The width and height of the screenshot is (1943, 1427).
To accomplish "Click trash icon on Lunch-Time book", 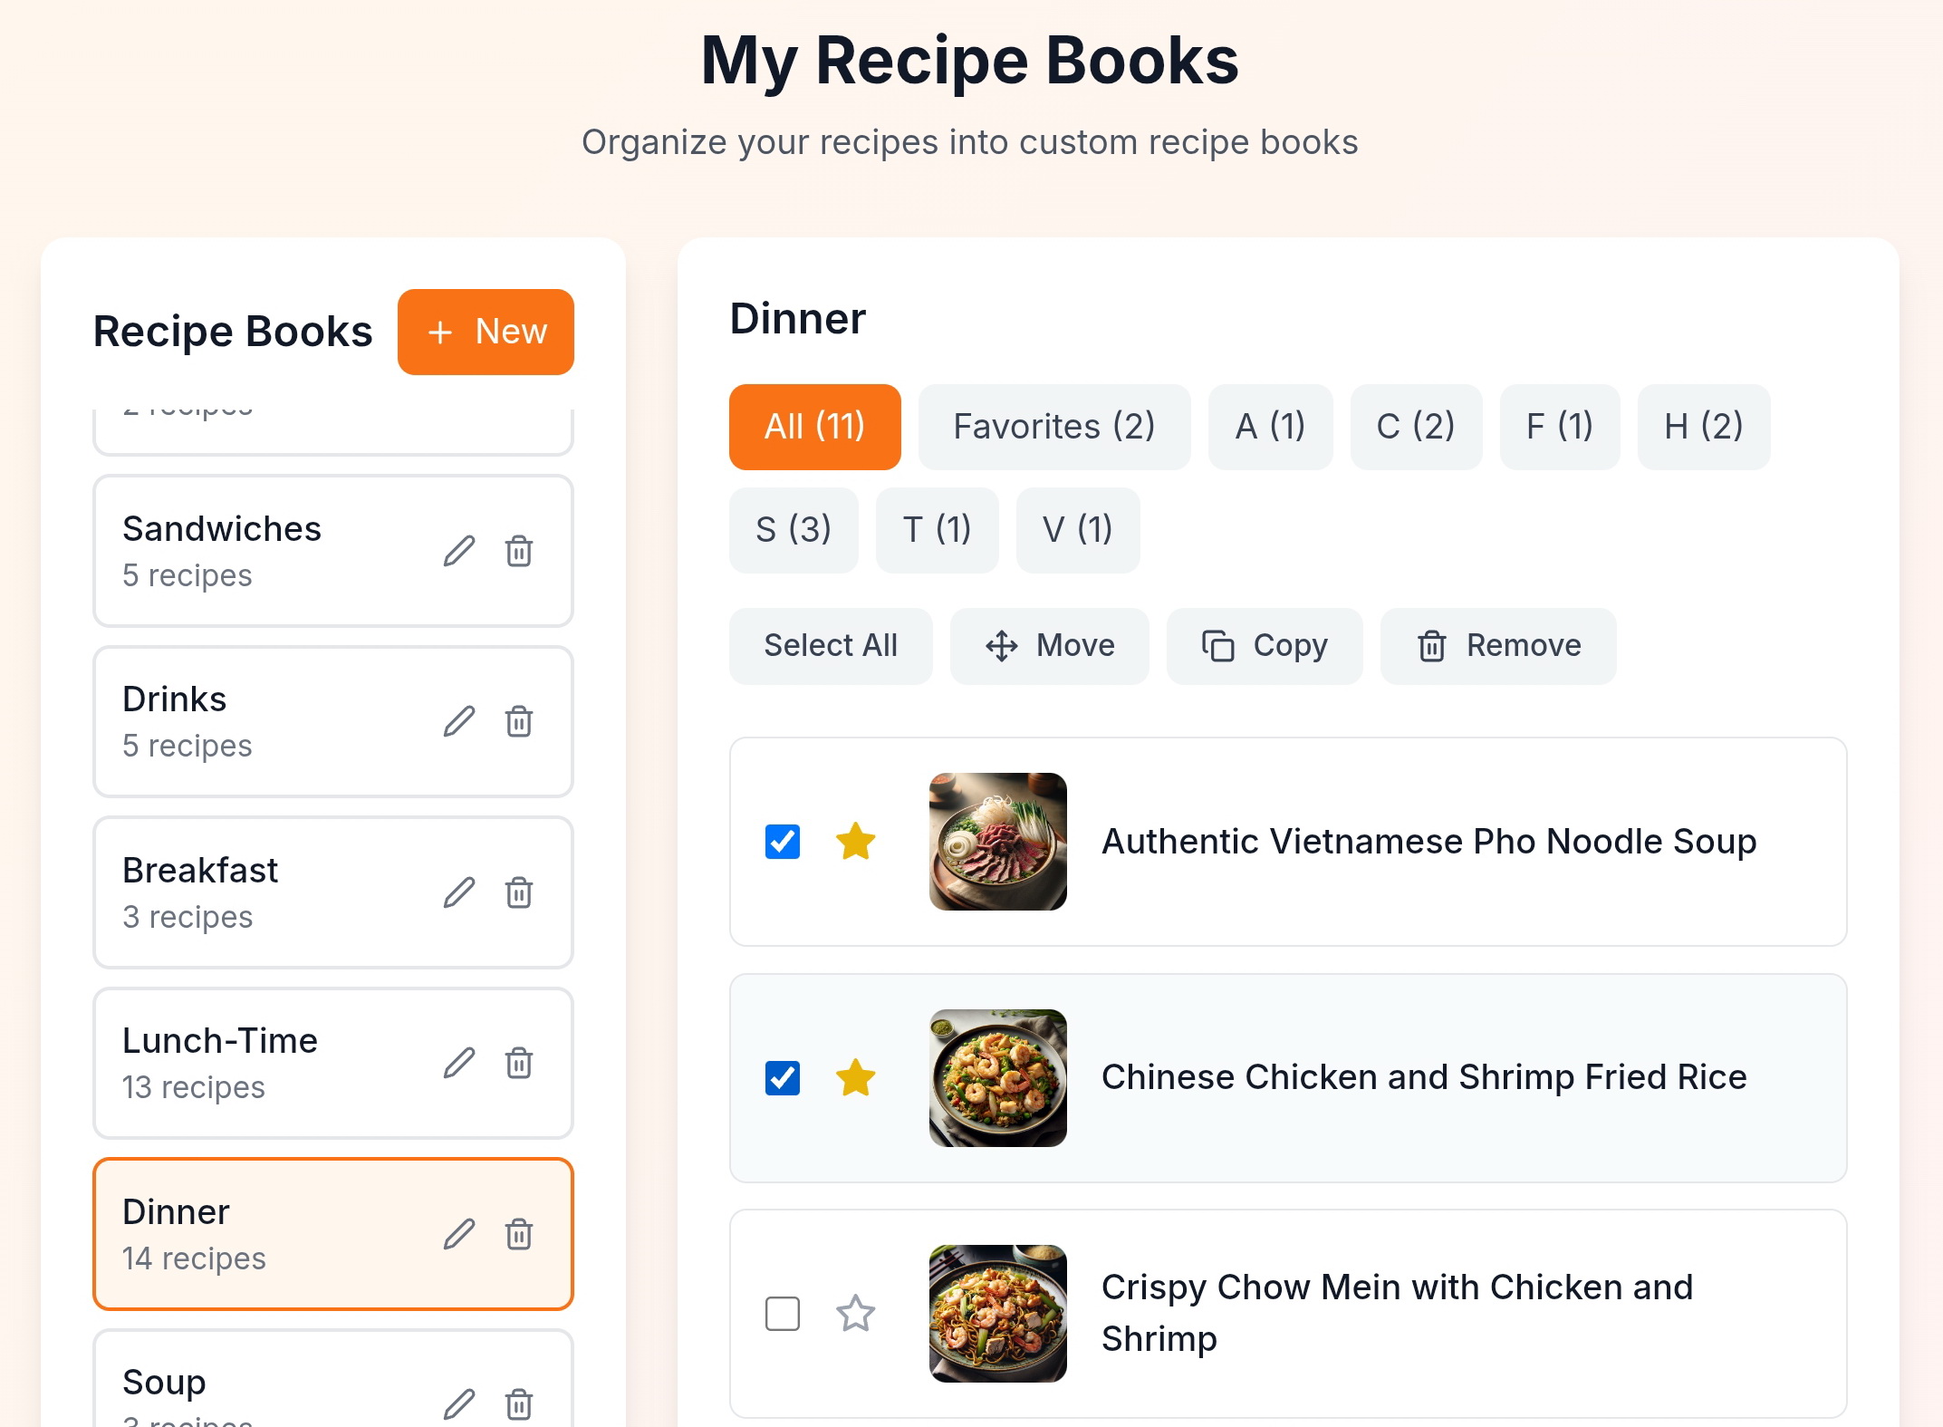I will click(519, 1063).
